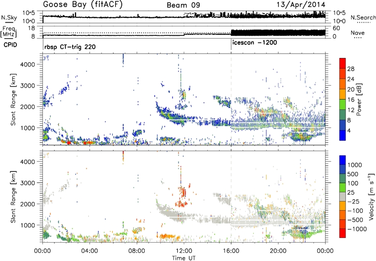Click the '20:00' time axis label
Screen dimensions: 376x261
pos(278,251)
